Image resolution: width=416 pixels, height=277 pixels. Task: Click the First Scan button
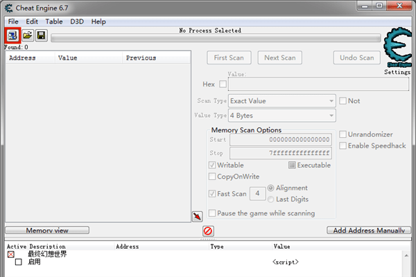coord(229,57)
